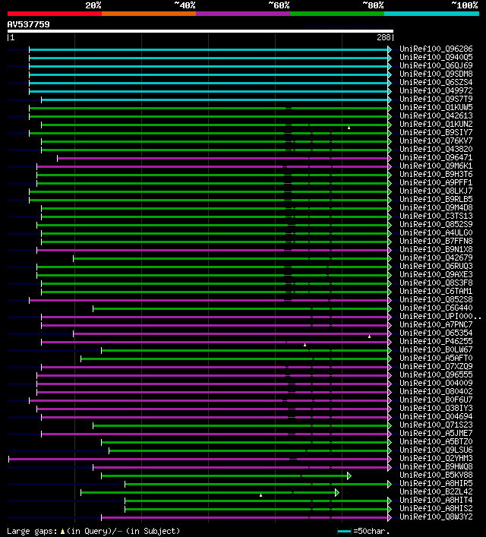Open hit UniRef100_Q76KV7
Screen dimensions: 486x537
[x=436, y=141]
